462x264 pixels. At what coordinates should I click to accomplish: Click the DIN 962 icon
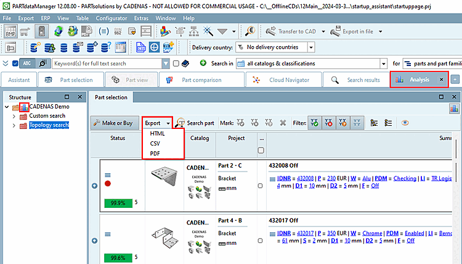point(118,31)
